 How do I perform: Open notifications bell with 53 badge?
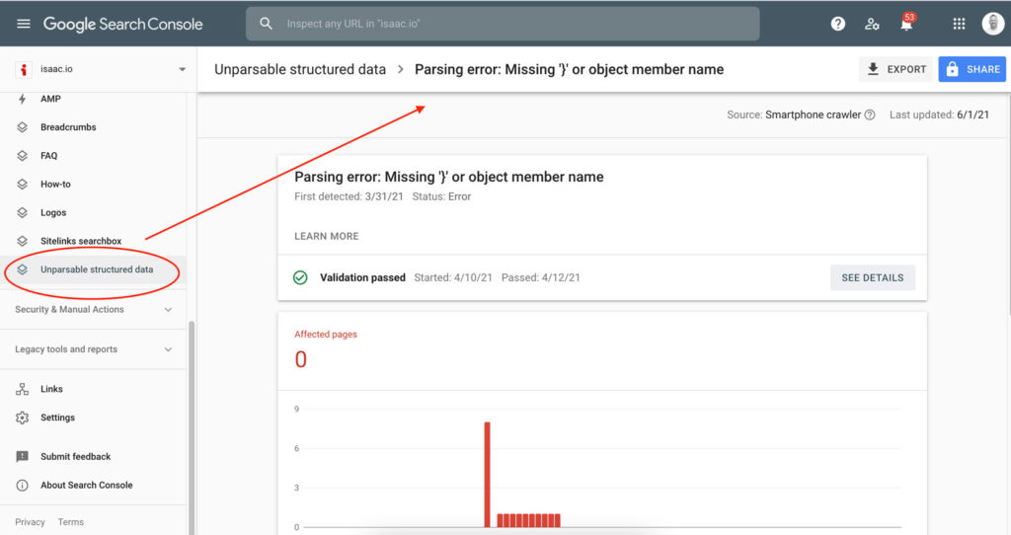coord(906,24)
